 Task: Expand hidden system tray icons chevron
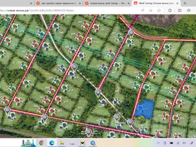point(158,143)
